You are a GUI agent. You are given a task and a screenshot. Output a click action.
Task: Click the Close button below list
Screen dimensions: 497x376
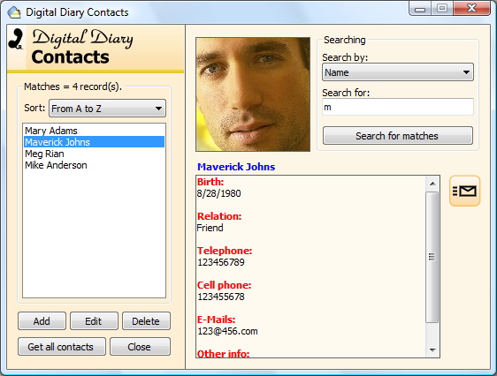[x=140, y=347]
